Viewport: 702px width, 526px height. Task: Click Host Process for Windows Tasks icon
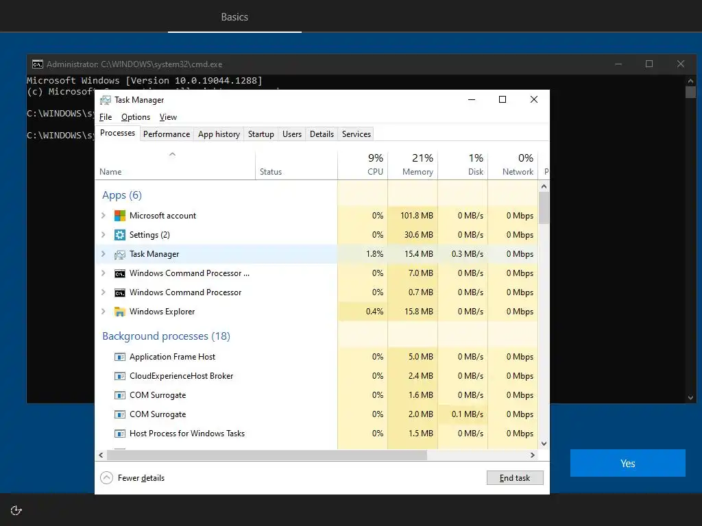(x=119, y=434)
